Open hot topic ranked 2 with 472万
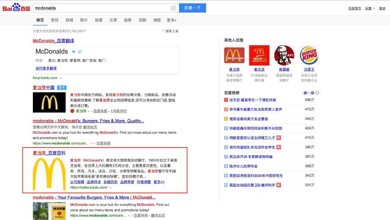 pyautogui.click(x=256, y=110)
